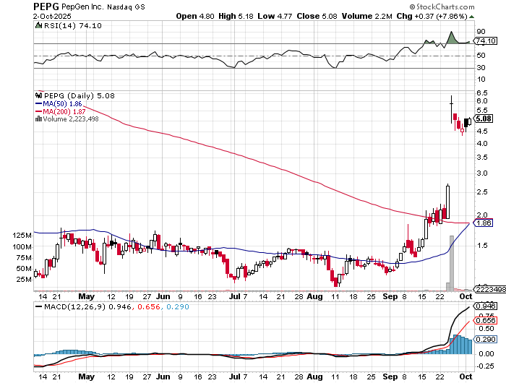Click the 0.290 histogram value tag
Image resolution: width=506 pixels, height=383 pixels.
(x=485, y=339)
